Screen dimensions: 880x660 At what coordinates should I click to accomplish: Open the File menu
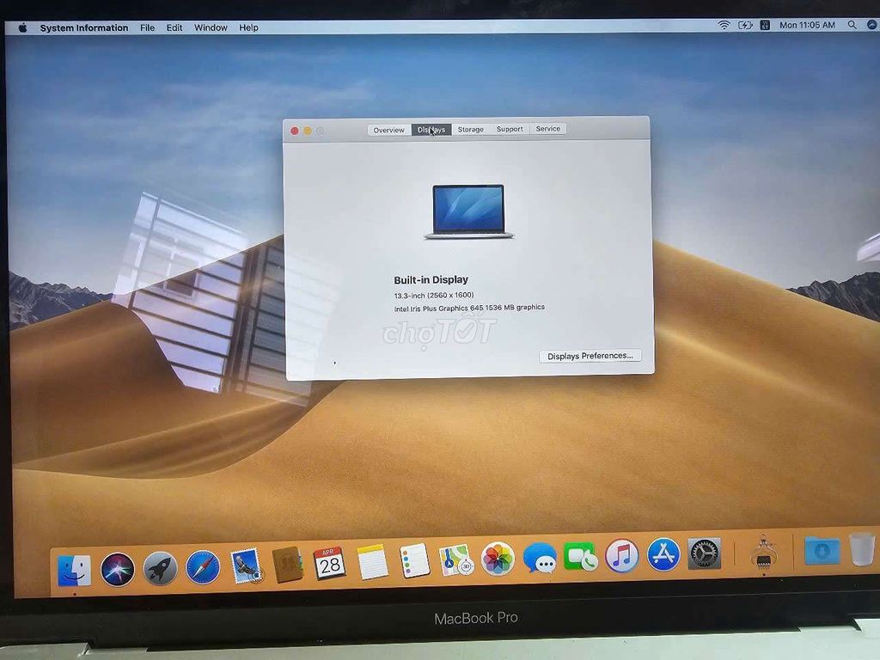148,27
